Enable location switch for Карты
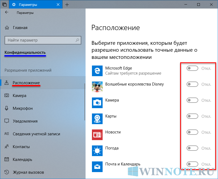The image size is (218, 179). 192,116
